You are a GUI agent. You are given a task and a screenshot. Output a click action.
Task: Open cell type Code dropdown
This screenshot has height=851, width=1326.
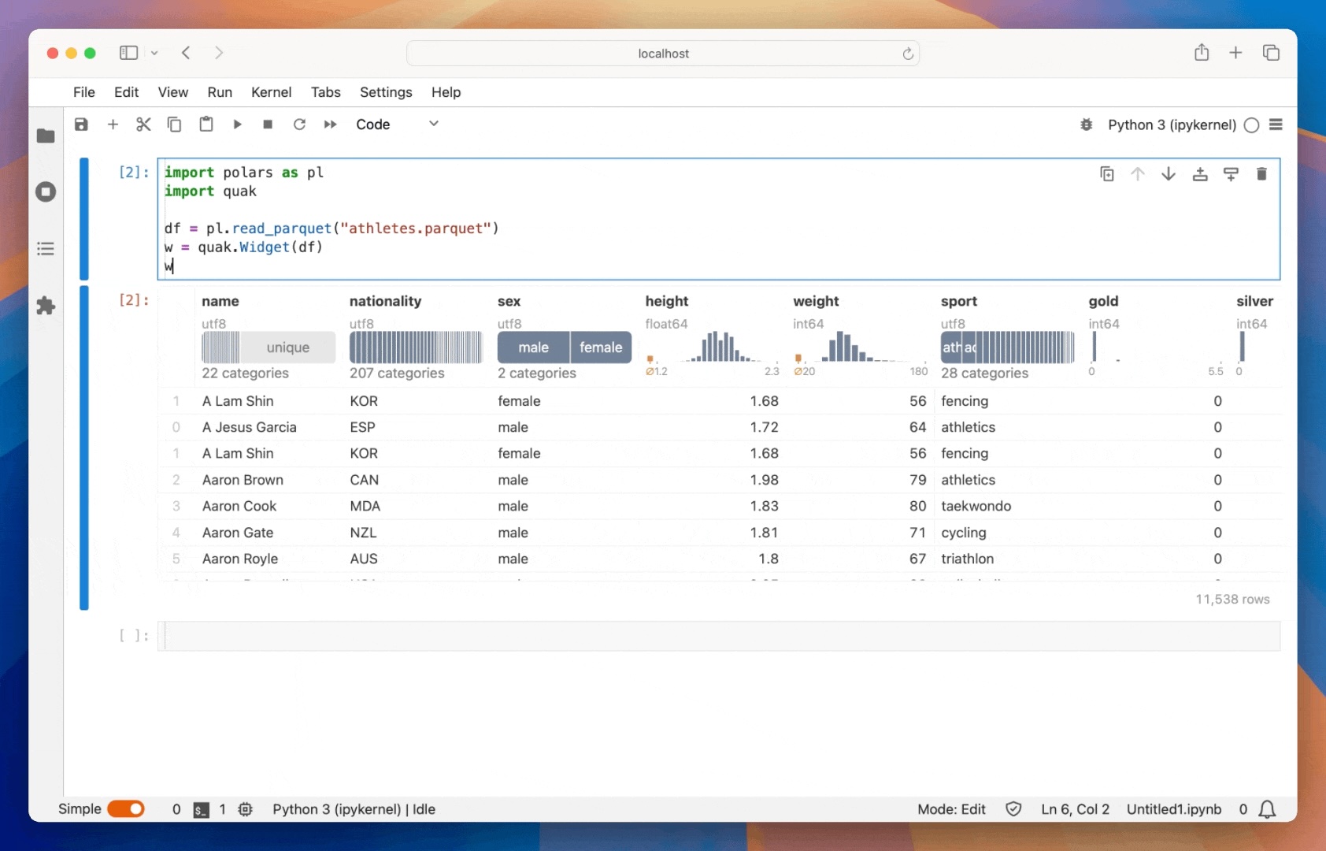point(398,124)
